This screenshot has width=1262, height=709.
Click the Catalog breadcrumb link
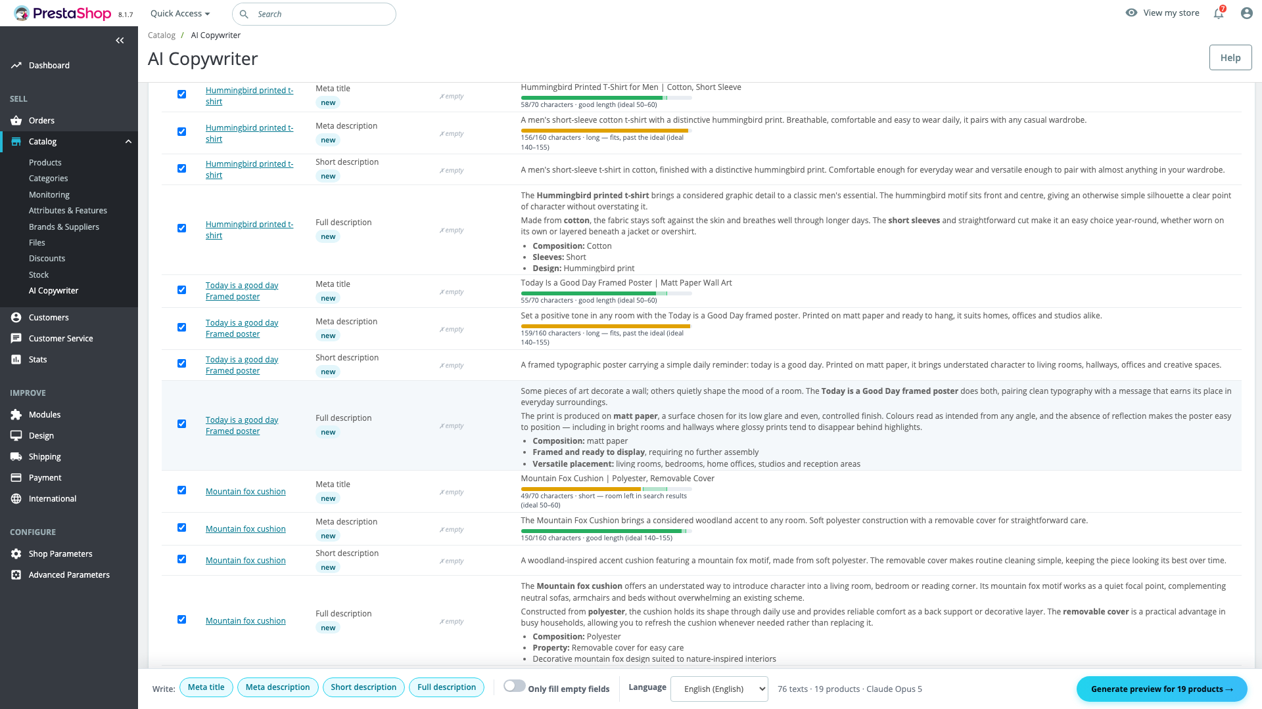(162, 35)
